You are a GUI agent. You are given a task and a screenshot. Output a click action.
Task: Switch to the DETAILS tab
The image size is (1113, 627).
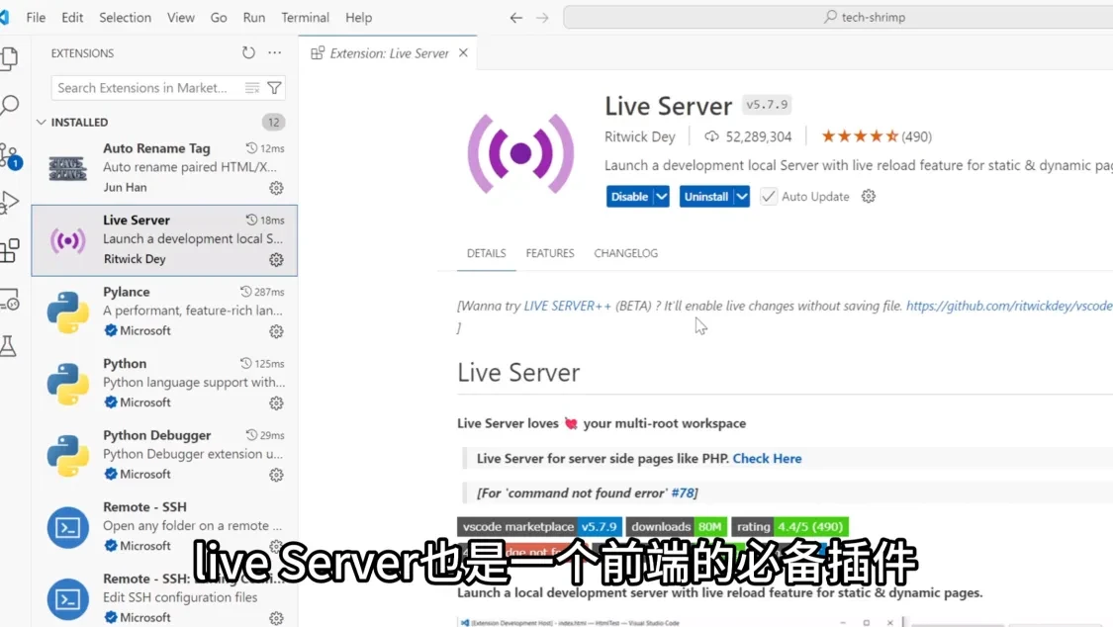486,253
